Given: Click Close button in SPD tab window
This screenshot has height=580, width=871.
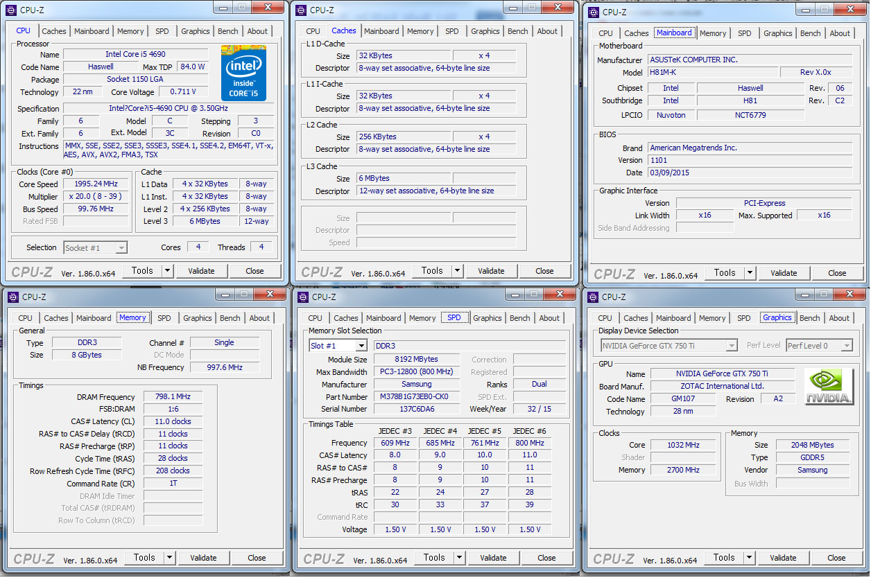Looking at the screenshot, I should (x=546, y=558).
